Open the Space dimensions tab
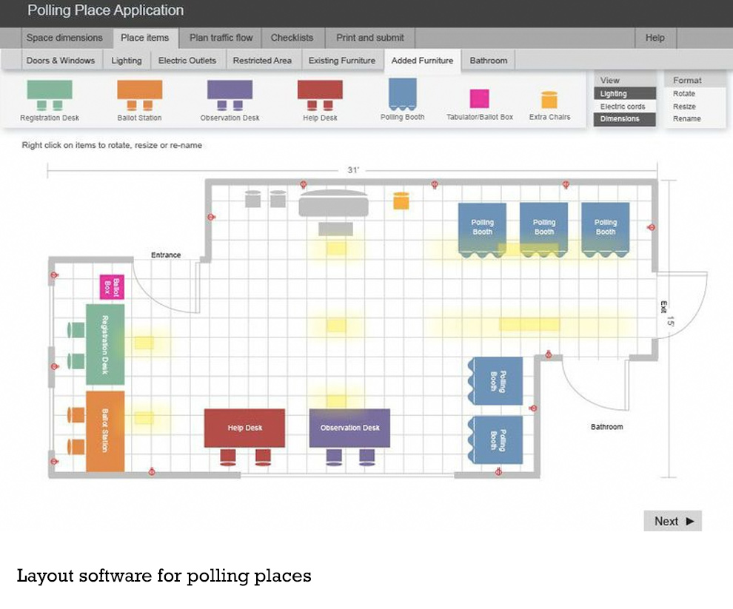The height and width of the screenshot is (609, 733). pyautogui.click(x=64, y=38)
